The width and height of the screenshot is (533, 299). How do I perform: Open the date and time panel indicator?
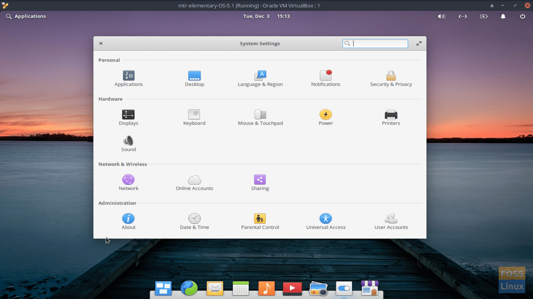[266, 16]
